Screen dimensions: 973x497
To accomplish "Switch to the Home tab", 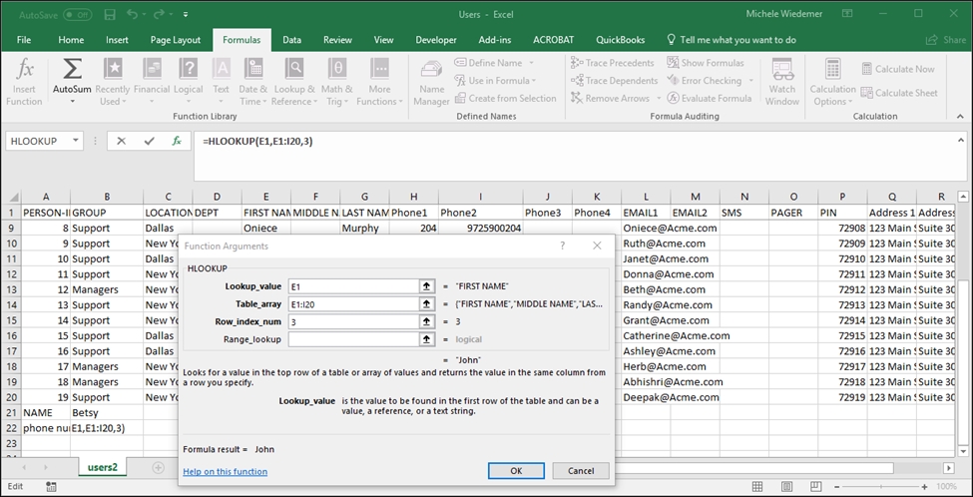I will pos(71,40).
